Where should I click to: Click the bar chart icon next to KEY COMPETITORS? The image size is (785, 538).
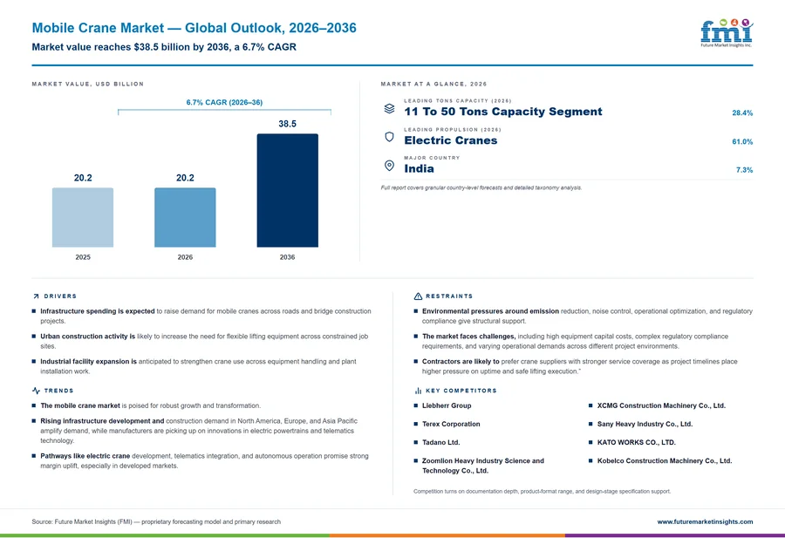[x=418, y=391]
